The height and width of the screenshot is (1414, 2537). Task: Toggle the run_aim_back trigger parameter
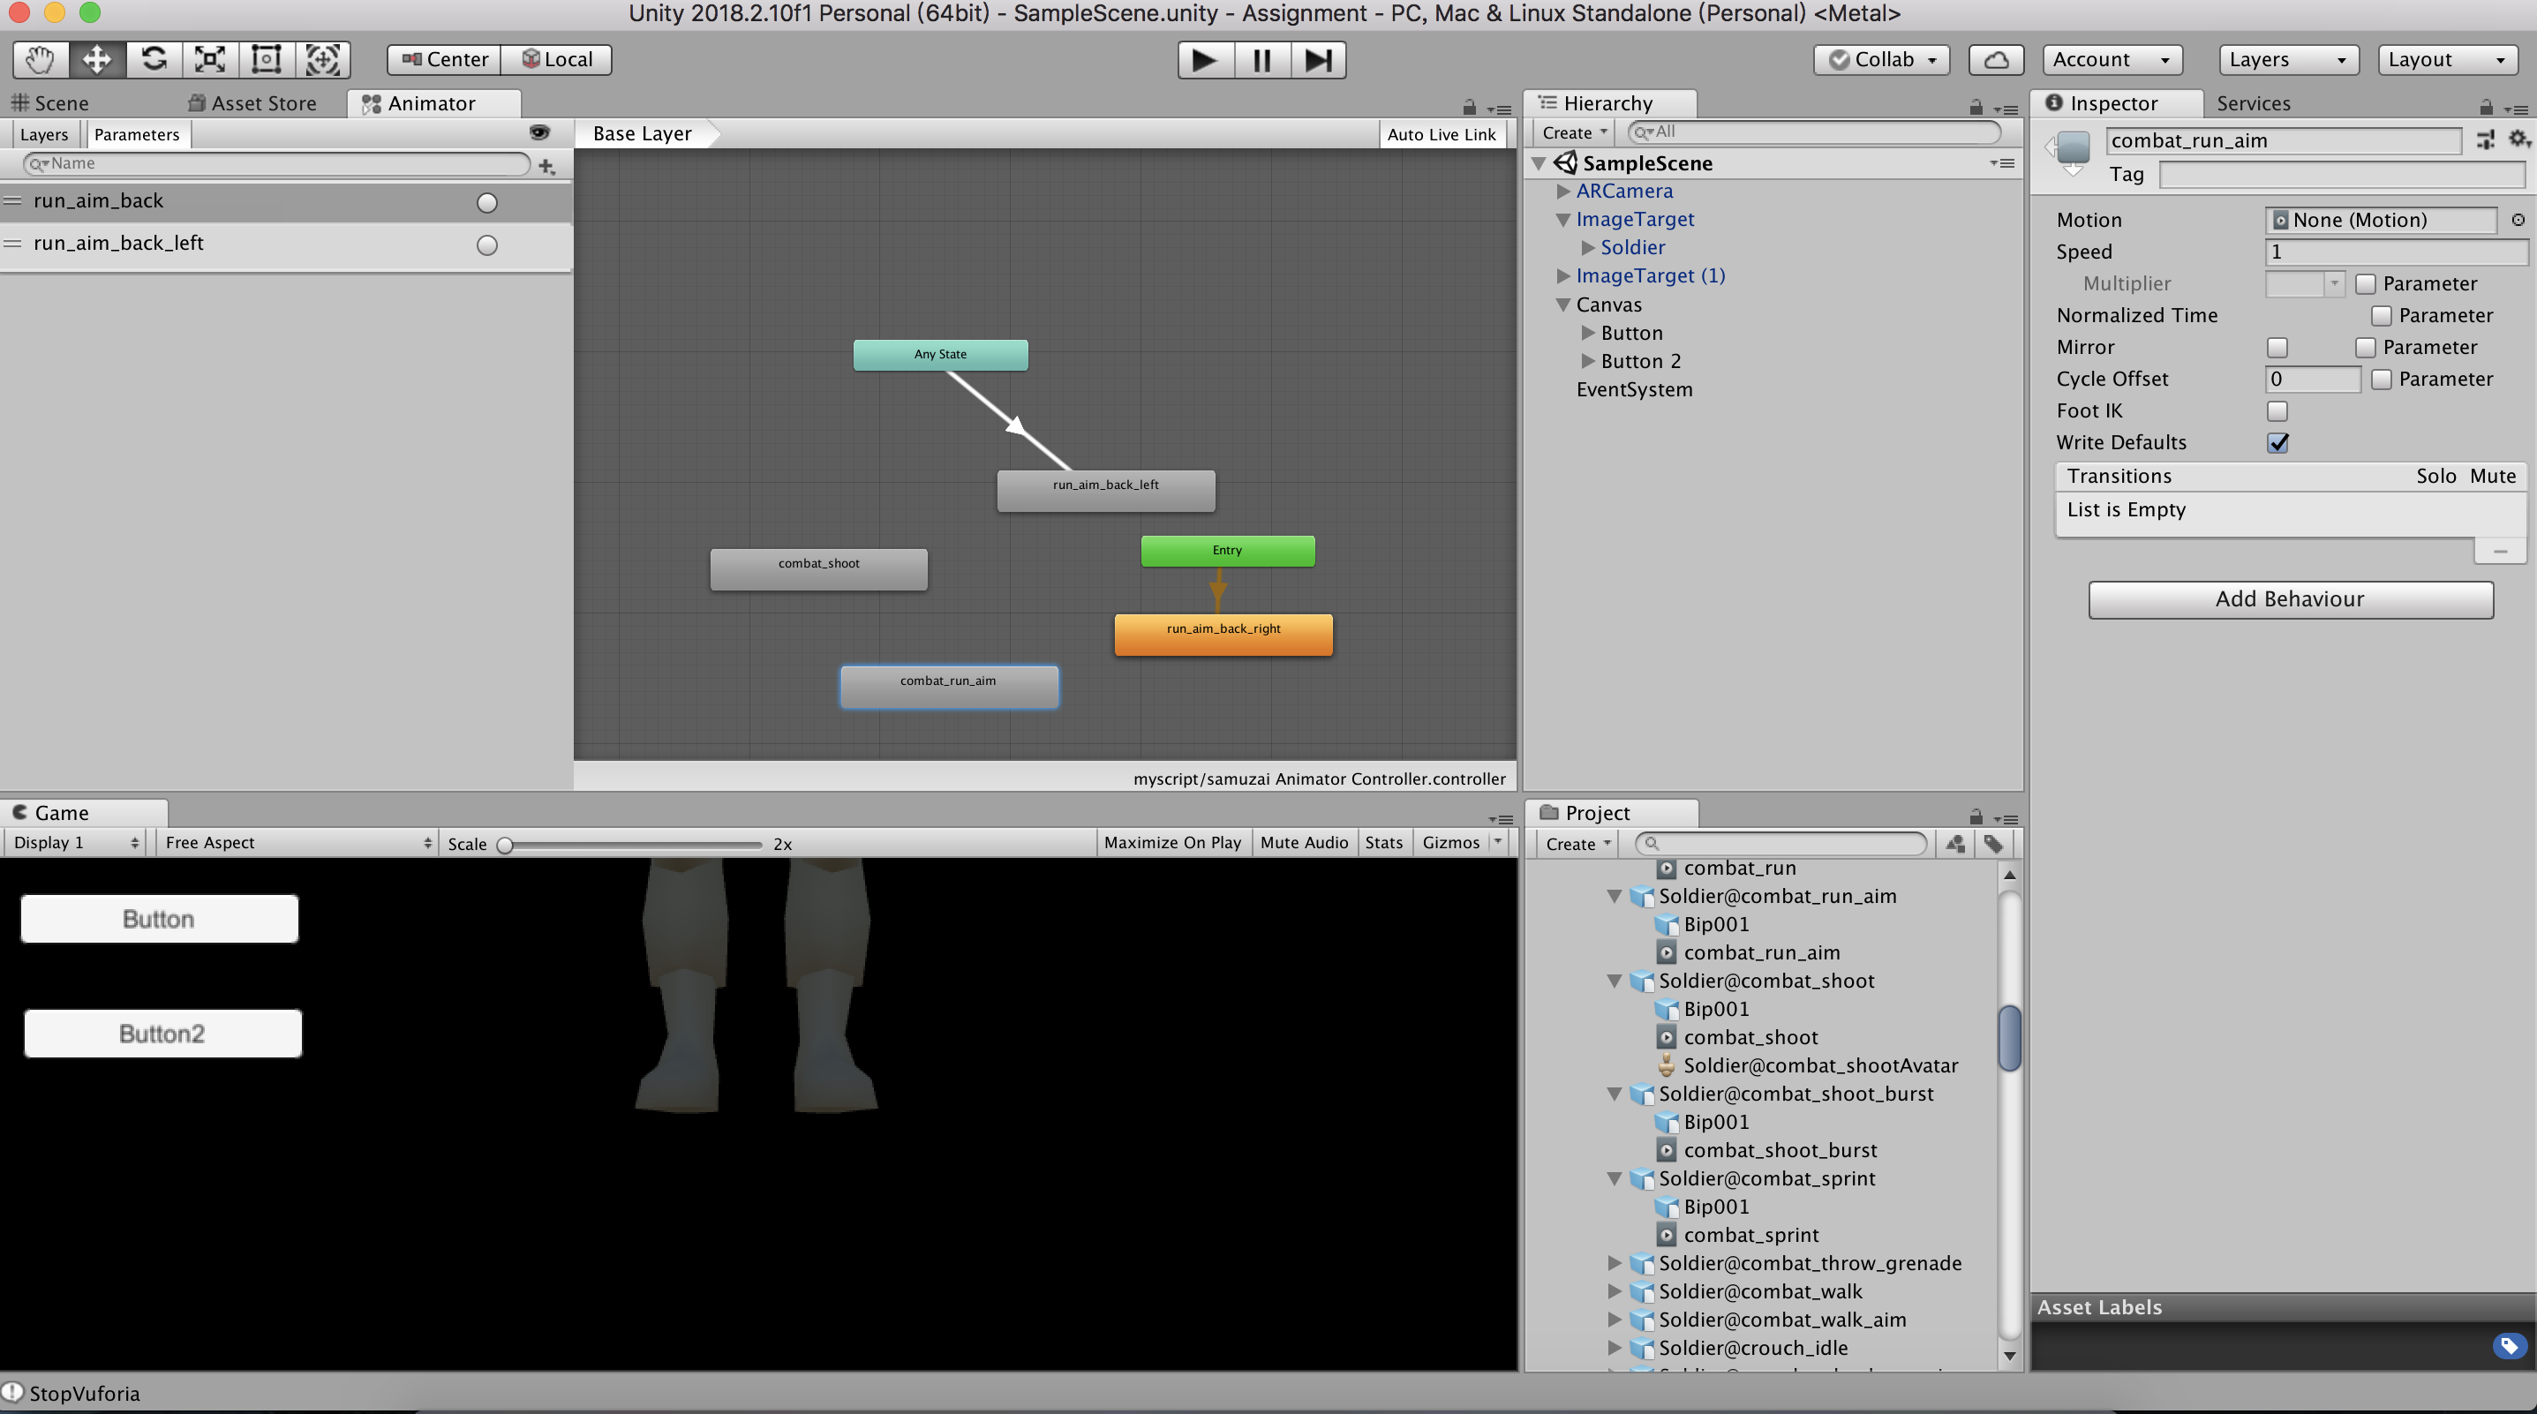(486, 203)
